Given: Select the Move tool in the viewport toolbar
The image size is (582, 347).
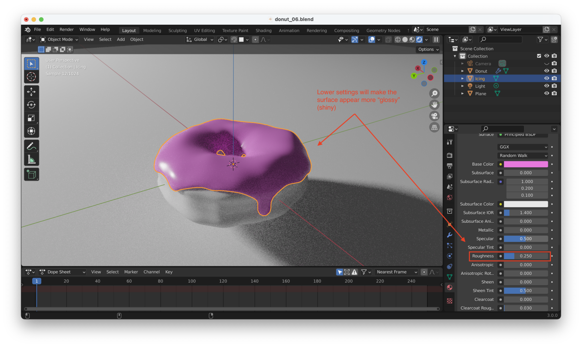Looking at the screenshot, I should pyautogui.click(x=31, y=91).
